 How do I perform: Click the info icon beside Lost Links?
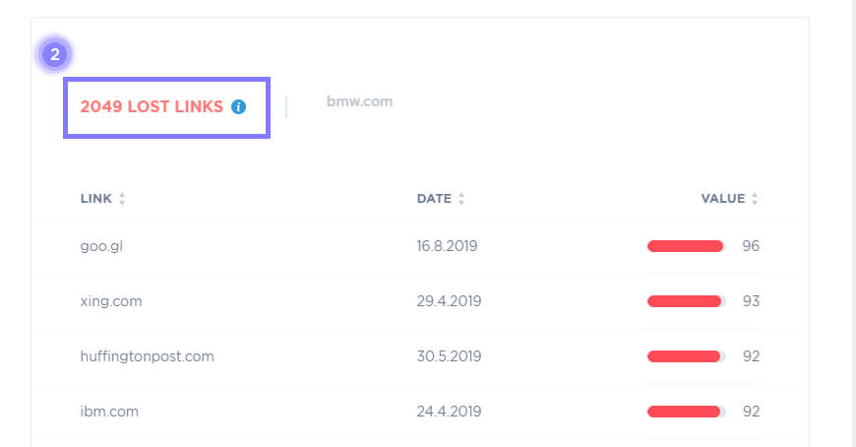(238, 107)
